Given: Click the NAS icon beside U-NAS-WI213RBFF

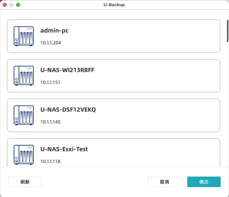Looking at the screenshot, I should tap(24, 75).
